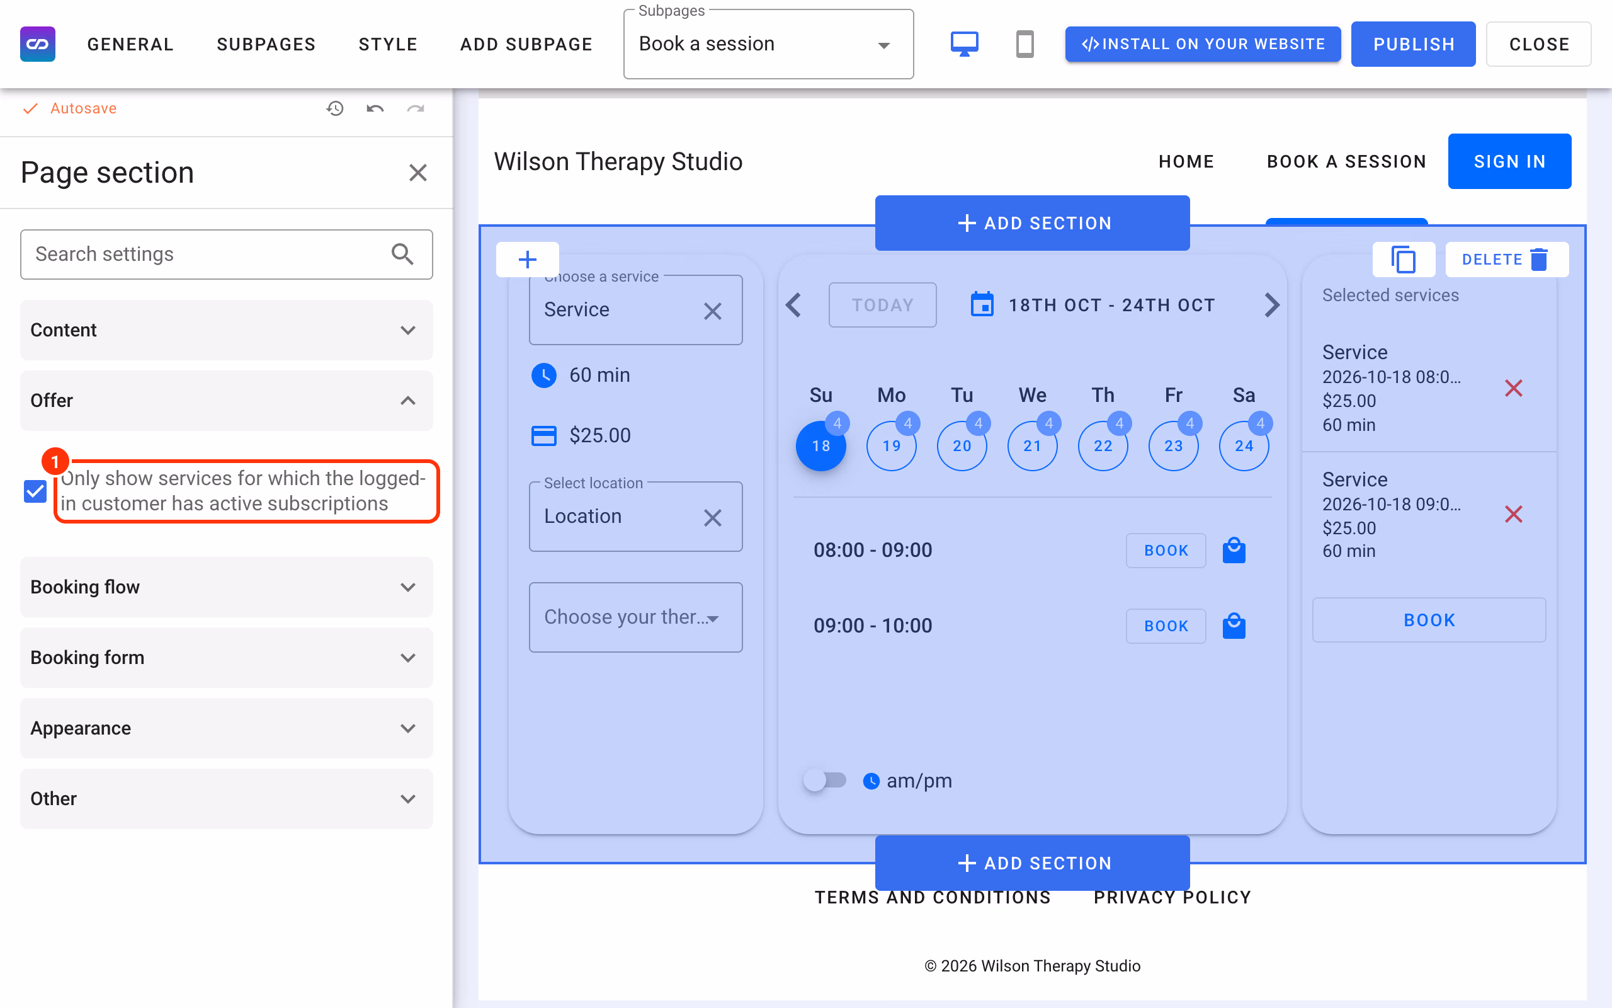Open the Choose your therapist dropdown
Image resolution: width=1612 pixels, height=1008 pixels.
point(635,617)
